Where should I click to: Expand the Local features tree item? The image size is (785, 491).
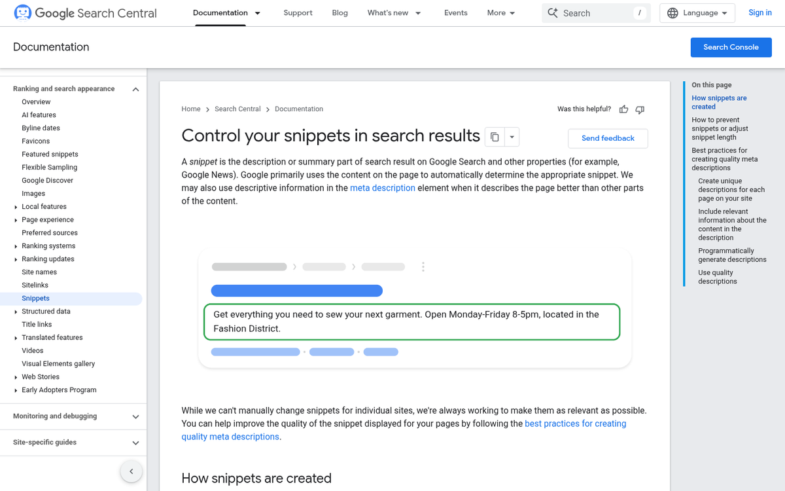(x=16, y=206)
